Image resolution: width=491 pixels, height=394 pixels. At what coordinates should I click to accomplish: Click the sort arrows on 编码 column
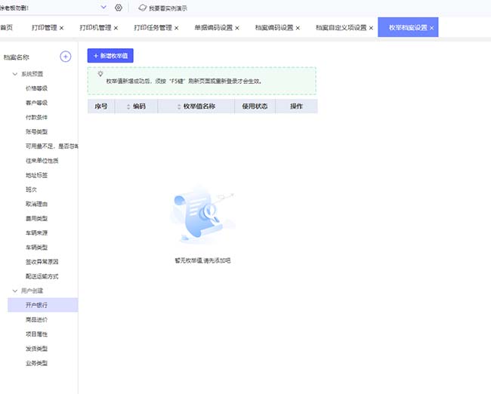(128, 107)
